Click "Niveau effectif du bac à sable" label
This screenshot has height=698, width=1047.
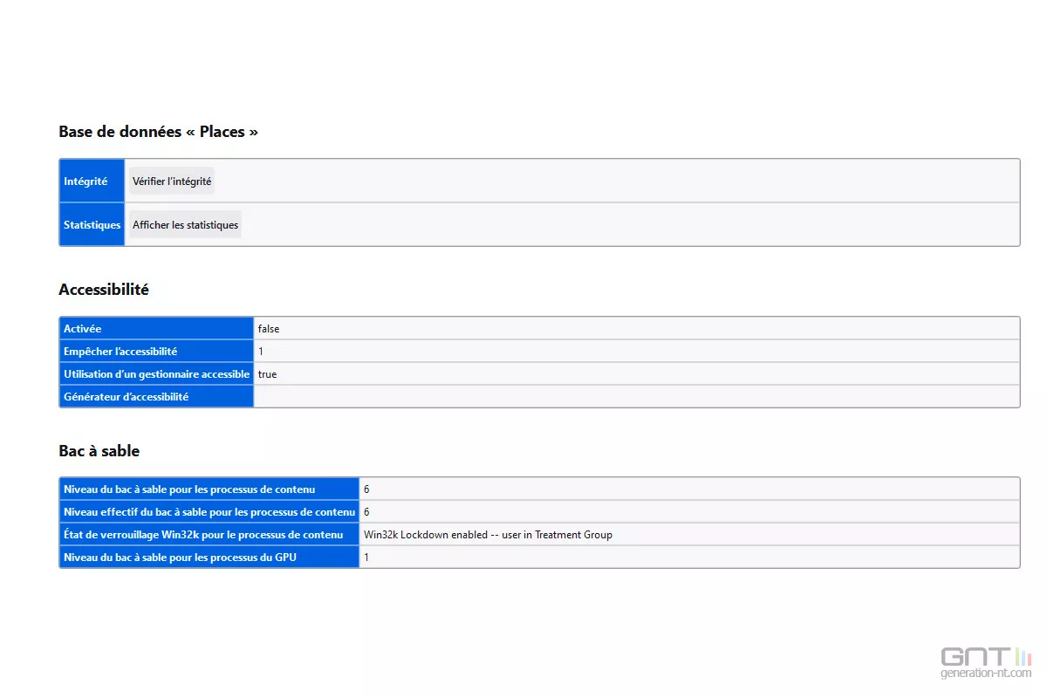(209, 512)
